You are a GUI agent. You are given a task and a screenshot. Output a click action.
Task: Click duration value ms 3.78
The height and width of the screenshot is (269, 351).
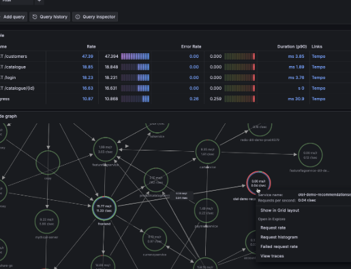[296, 78]
